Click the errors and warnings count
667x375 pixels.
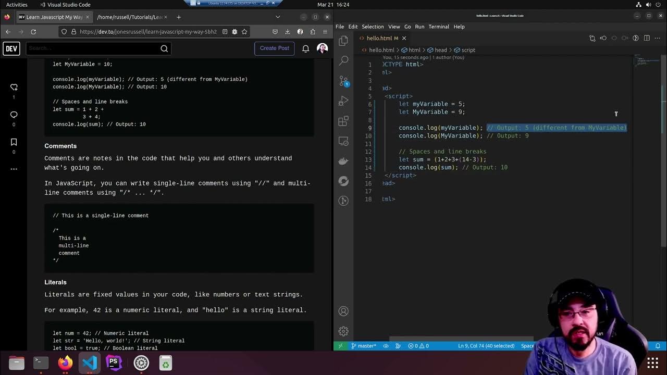pyautogui.click(x=418, y=346)
